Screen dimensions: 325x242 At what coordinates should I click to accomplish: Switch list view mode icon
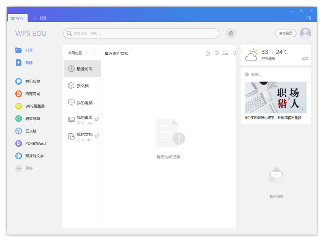click(x=226, y=53)
